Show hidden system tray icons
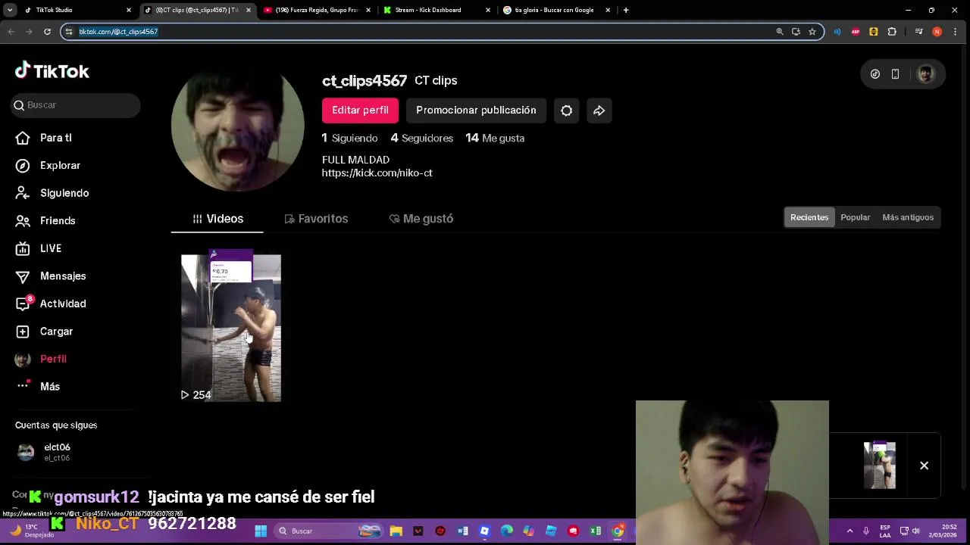Screen dimensions: 970x545 [850, 531]
